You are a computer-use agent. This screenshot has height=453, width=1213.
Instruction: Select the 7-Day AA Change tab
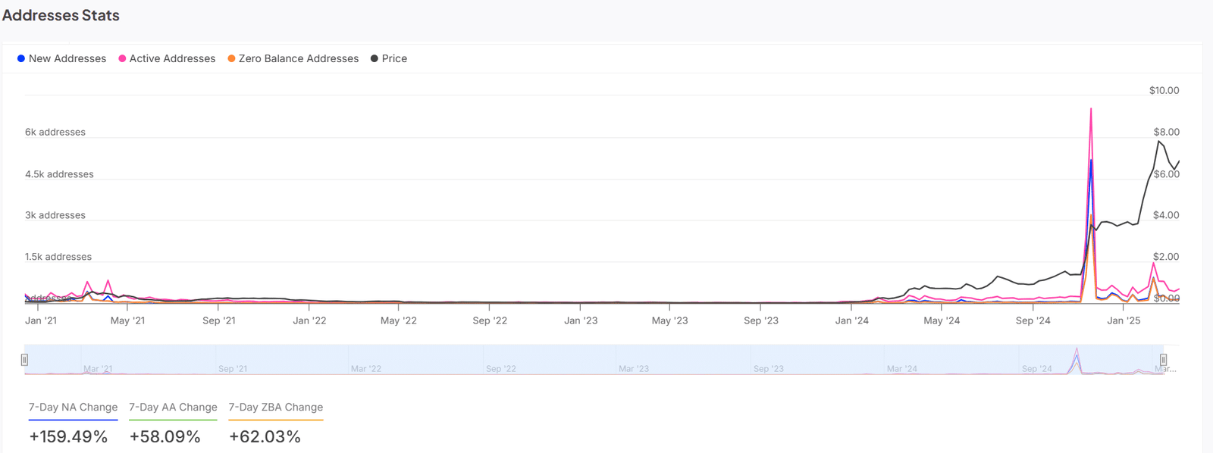(x=173, y=407)
